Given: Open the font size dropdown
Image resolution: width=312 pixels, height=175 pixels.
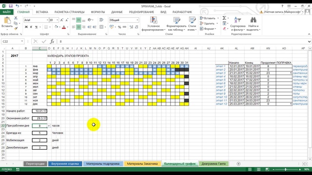Looking at the screenshot, I should tap(58, 20).
